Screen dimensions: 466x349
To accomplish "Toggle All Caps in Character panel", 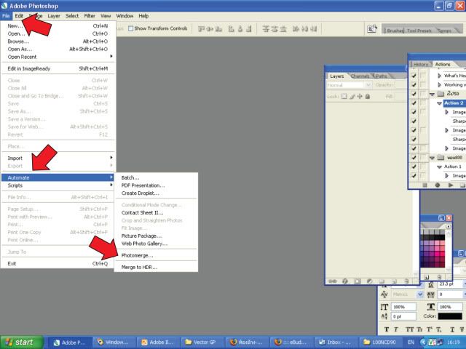I will coord(409,329).
